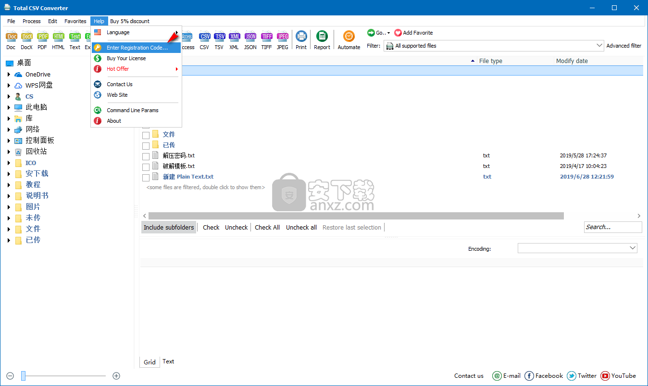Zoom out with the minus icon

(10, 376)
